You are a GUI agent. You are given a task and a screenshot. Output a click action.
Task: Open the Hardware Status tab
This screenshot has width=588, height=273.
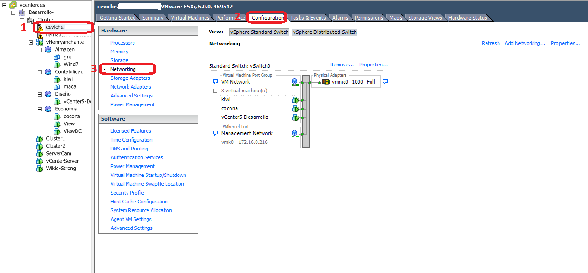coord(467,18)
